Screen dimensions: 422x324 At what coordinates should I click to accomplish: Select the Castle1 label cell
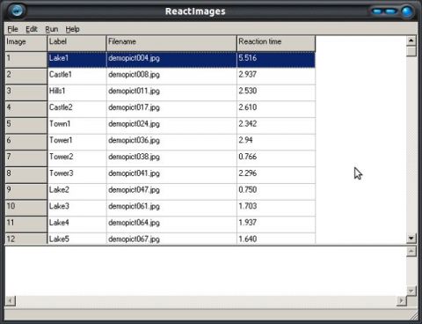point(77,77)
